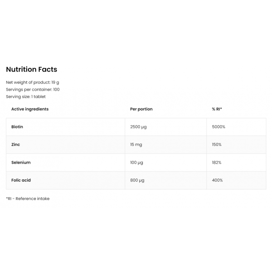Click the Folic acid row label
The image size is (272, 272).
pyautogui.click(x=21, y=180)
